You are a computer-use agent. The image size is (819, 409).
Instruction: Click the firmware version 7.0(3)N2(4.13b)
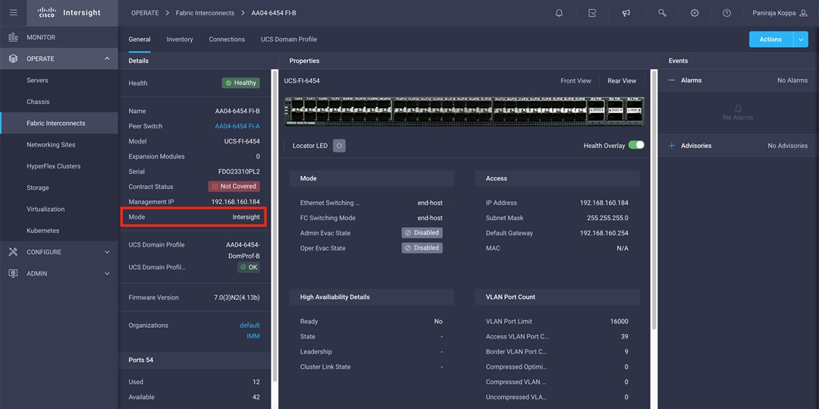pyautogui.click(x=237, y=297)
